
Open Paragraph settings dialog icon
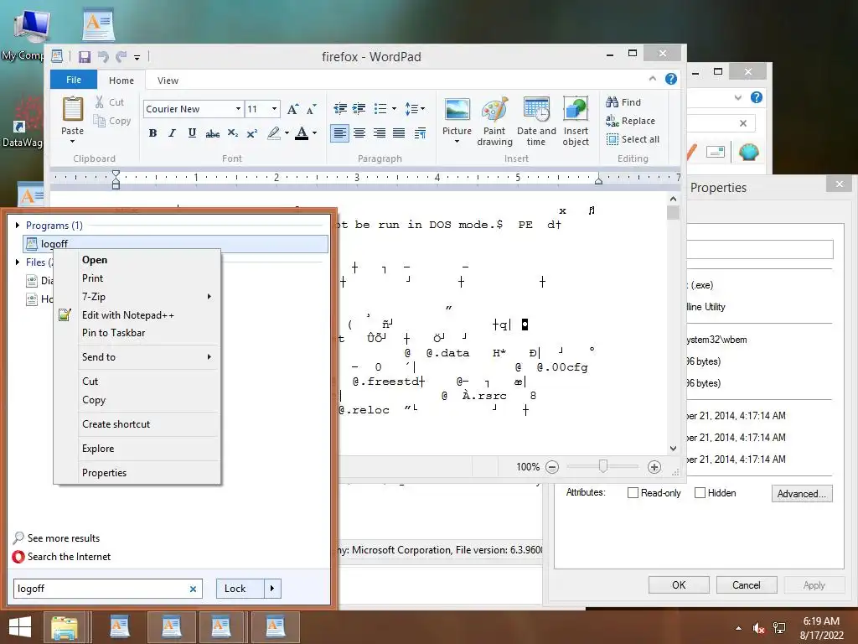click(421, 133)
